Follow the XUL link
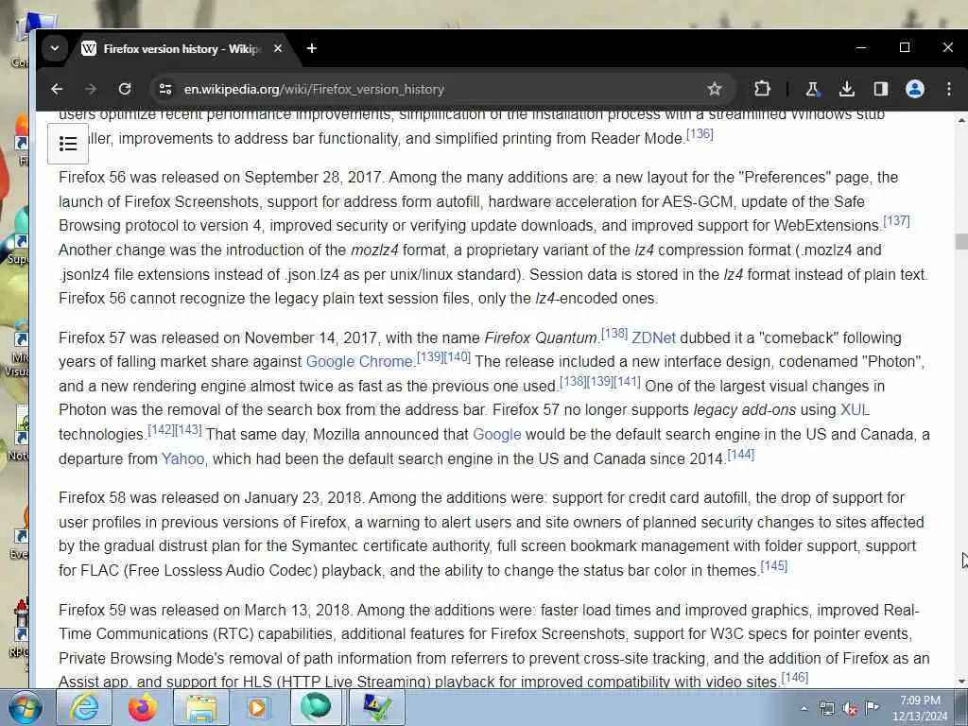 [855, 410]
